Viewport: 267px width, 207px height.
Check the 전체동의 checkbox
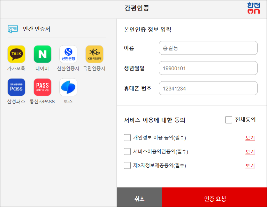point(229,120)
